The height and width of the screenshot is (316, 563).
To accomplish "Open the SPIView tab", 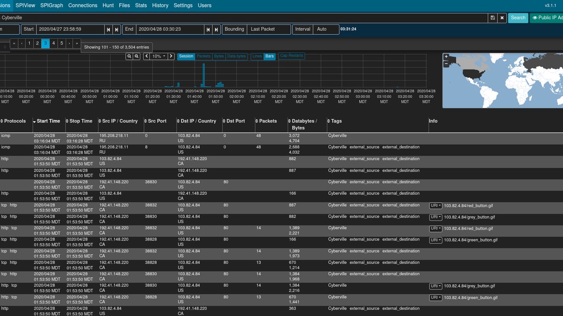I will [25, 6].
